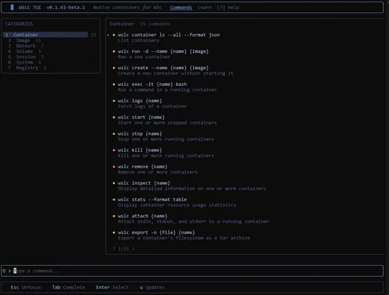Click the 'List containers' description
Screen dimensions: 389x295
(138, 40)
